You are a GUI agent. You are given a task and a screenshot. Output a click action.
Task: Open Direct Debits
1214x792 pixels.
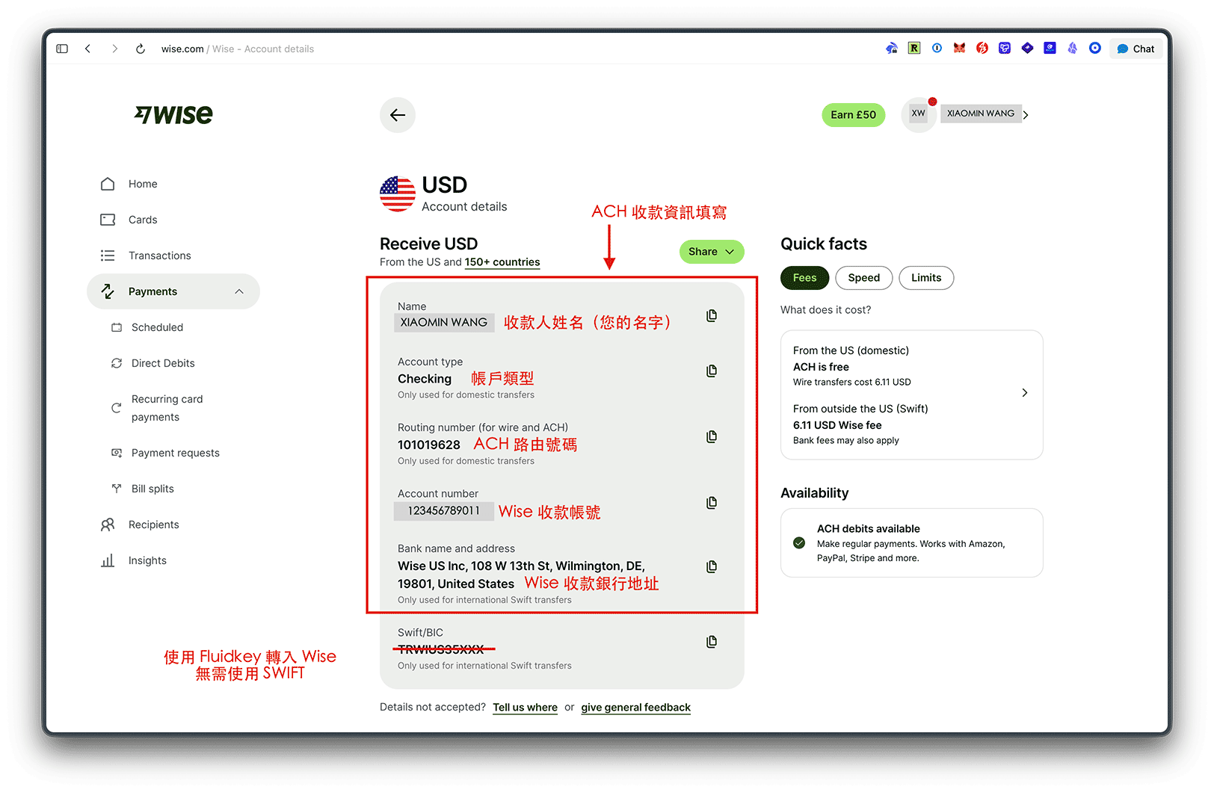[x=163, y=363]
